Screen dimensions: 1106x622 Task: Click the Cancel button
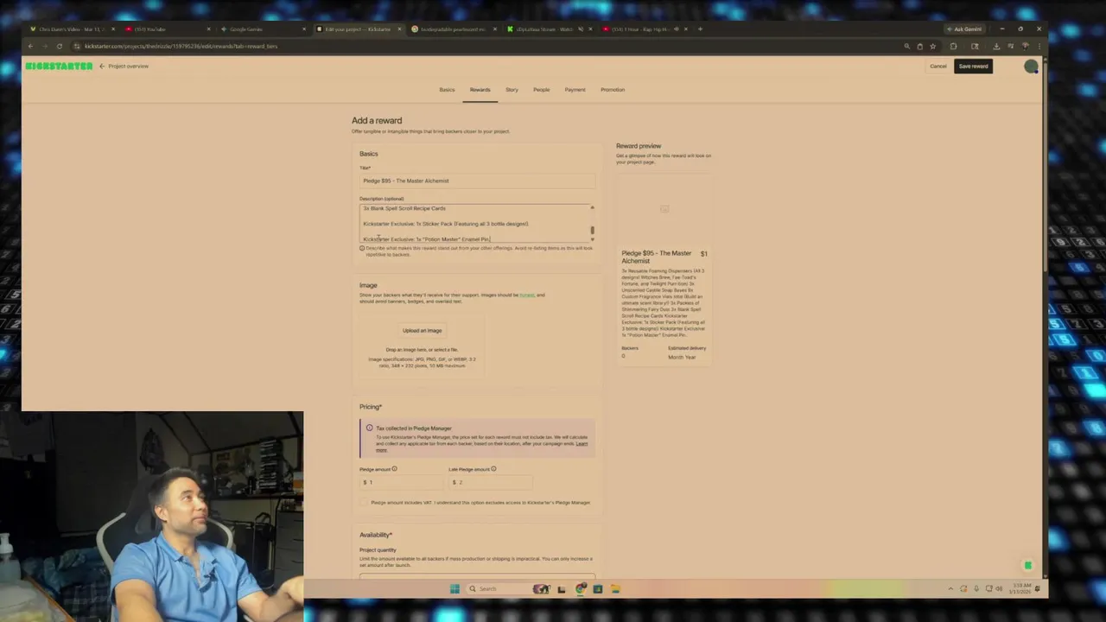tap(938, 67)
